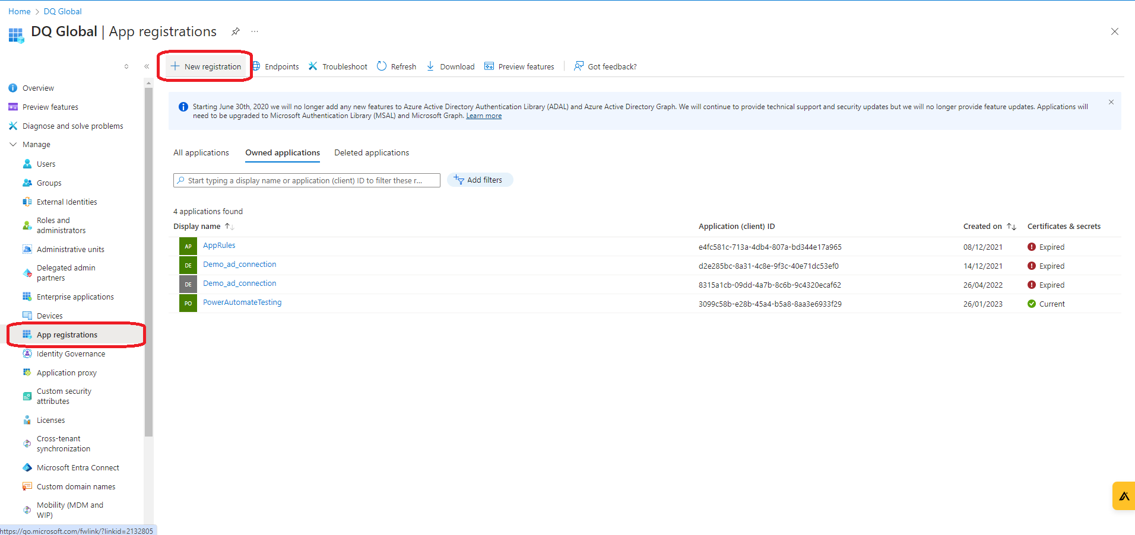Screen dimensions: 1135x535
Task: Pin the App registrations page
Action: (236, 31)
